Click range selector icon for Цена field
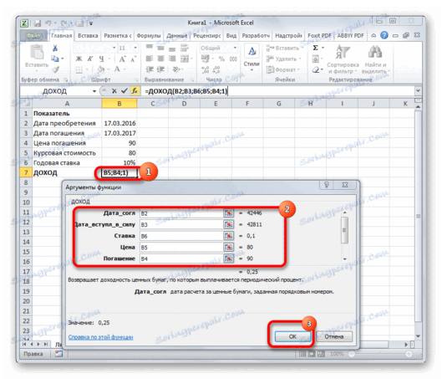Screen dimensions: 442x379 click(x=228, y=247)
